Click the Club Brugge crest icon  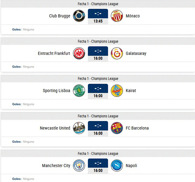point(79,16)
